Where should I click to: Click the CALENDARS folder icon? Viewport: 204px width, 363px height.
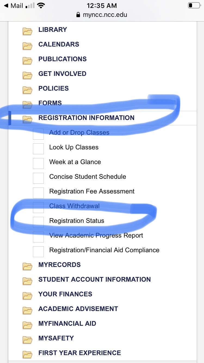[x=27, y=46]
